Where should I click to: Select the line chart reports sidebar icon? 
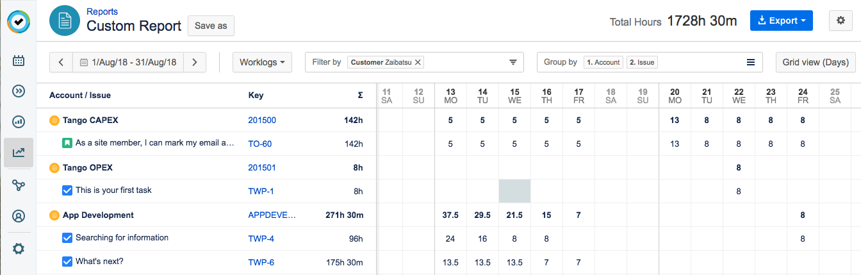(x=19, y=153)
